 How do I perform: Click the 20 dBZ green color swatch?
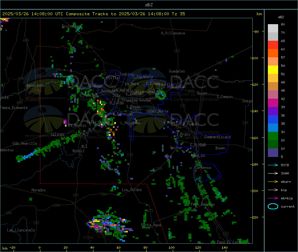pyautogui.click(x=273, y=136)
